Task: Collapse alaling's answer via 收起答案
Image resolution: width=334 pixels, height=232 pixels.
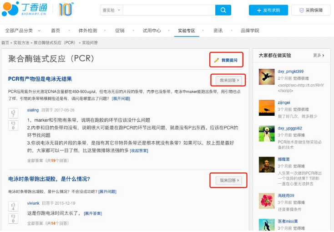Action: (x=139, y=150)
